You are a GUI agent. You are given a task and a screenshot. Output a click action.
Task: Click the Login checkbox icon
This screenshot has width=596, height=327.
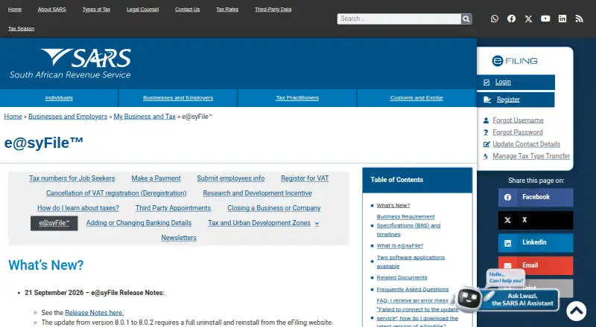(486, 82)
